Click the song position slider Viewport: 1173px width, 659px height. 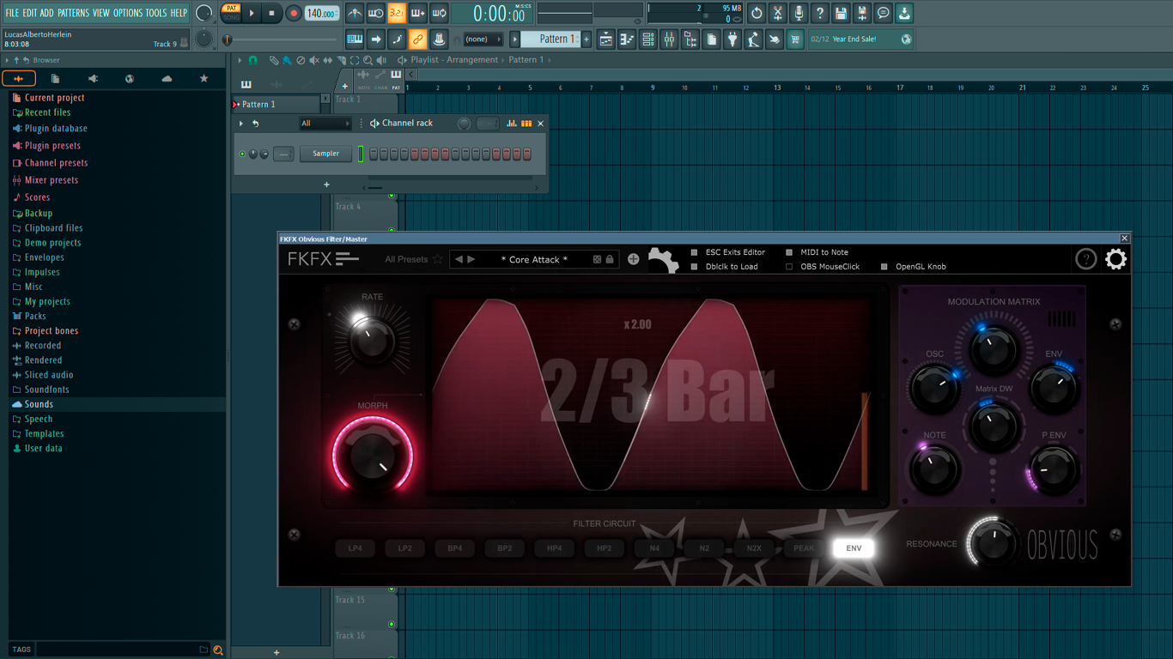click(x=281, y=39)
